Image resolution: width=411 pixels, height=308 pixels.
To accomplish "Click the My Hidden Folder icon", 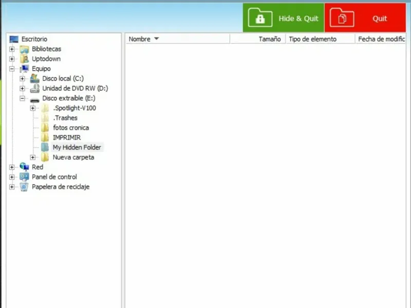I will pyautogui.click(x=45, y=147).
